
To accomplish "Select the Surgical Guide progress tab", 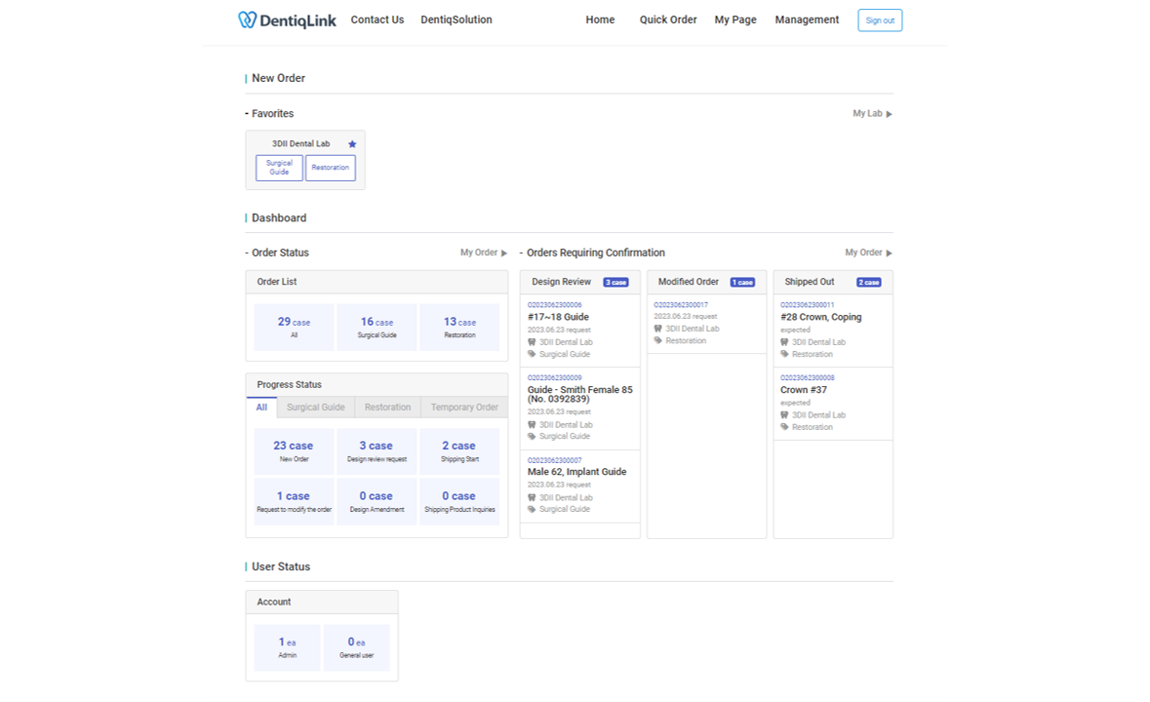I will click(x=315, y=407).
